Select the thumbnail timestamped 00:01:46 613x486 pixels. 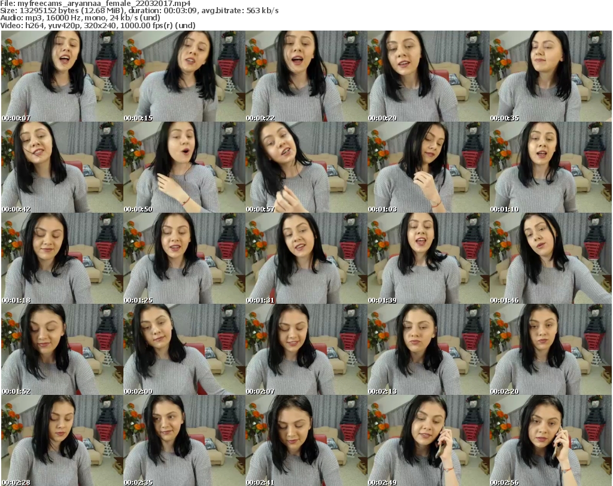pos(551,259)
